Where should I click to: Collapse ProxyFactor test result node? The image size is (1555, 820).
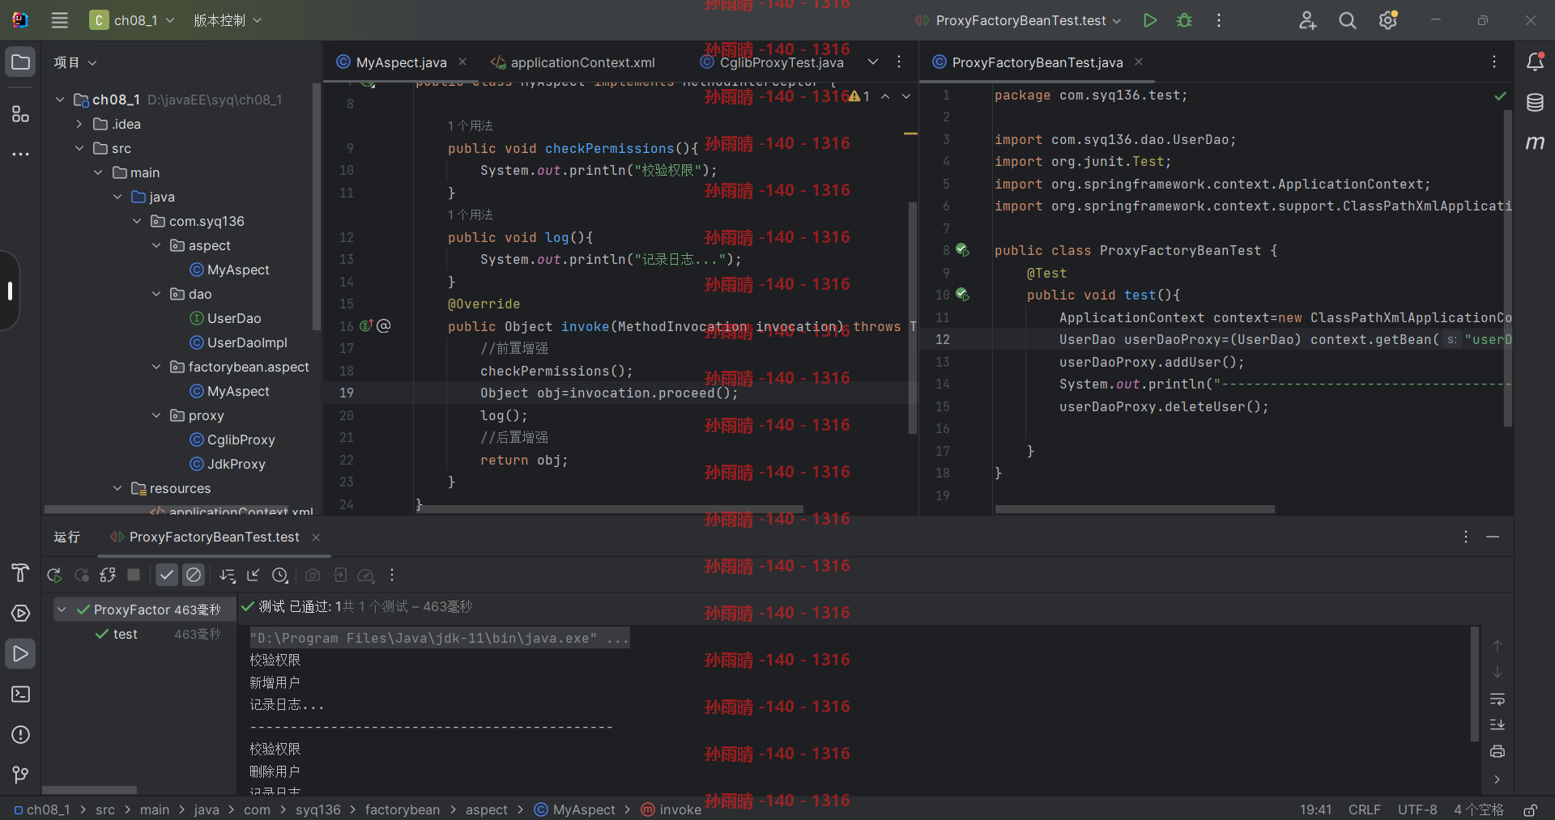pyautogui.click(x=62, y=610)
